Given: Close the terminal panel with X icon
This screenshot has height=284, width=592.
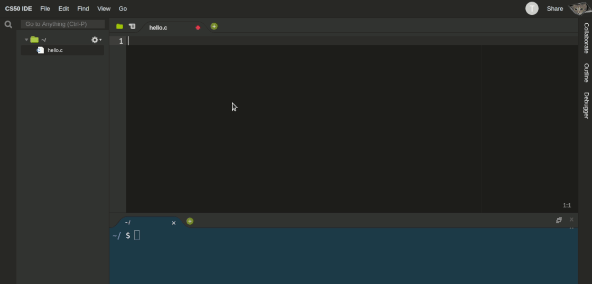Looking at the screenshot, I should 571,220.
